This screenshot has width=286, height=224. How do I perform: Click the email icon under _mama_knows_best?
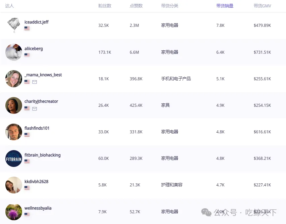tap(35, 82)
